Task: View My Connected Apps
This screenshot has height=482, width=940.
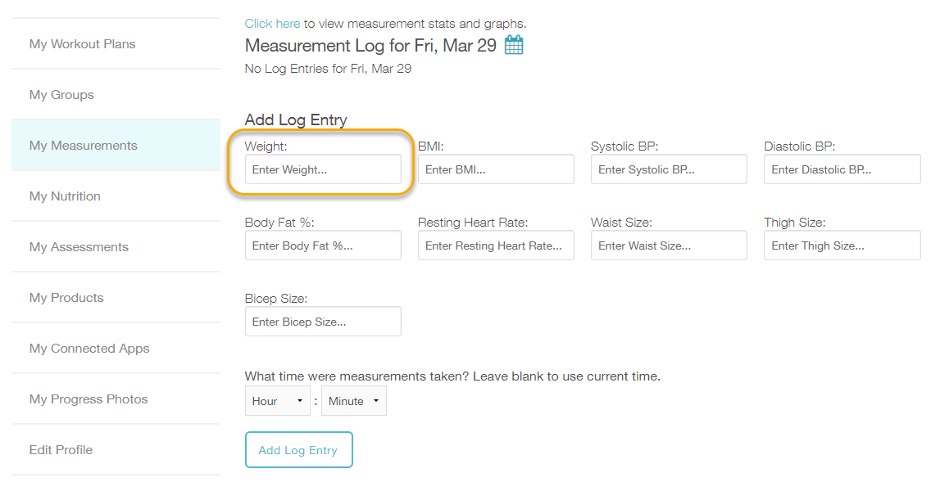Action: [89, 349]
